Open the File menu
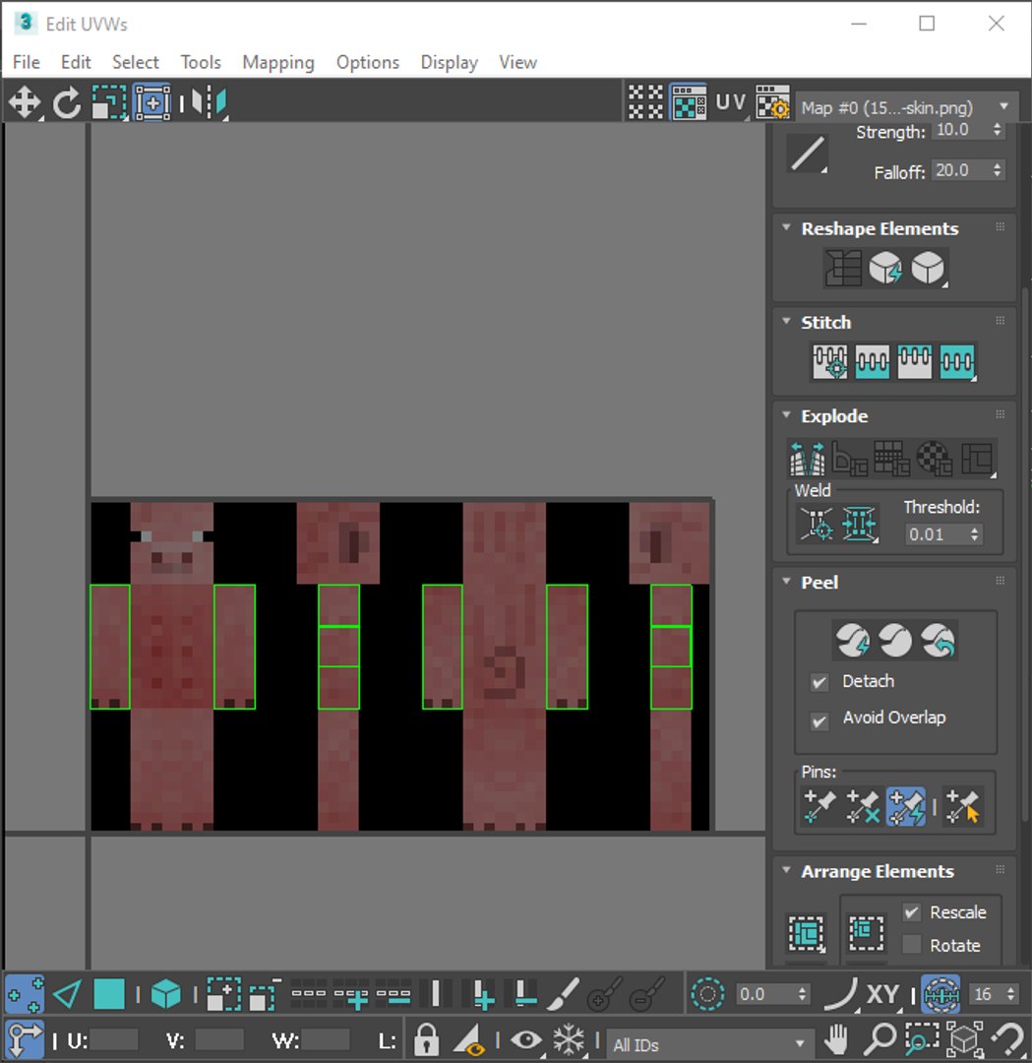The width and height of the screenshot is (1032, 1063). [27, 62]
